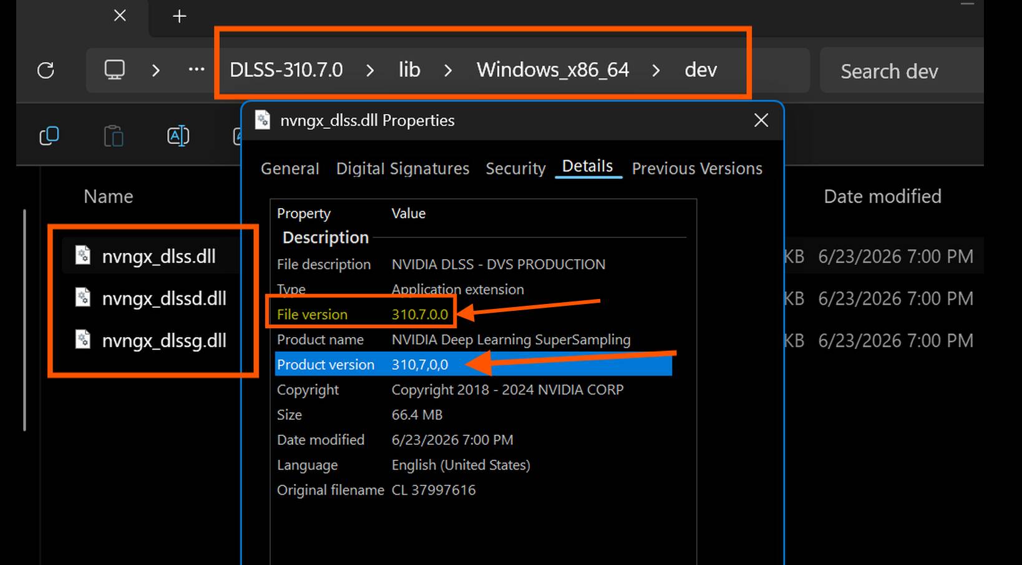Image resolution: width=1022 pixels, height=565 pixels.
Task: Click the NVIDIA Deep Learning SuperSampling value
Action: pos(511,339)
